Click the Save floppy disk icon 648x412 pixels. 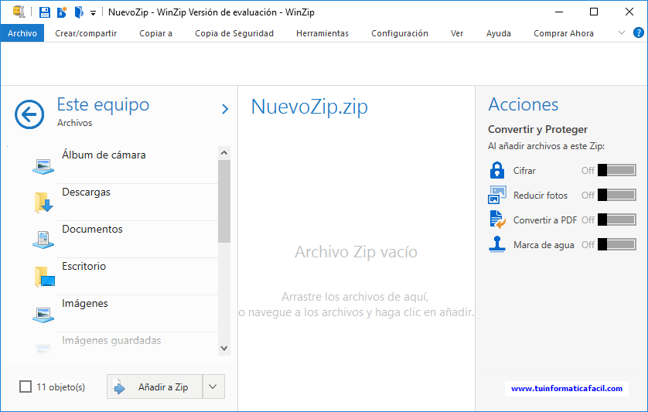pyautogui.click(x=45, y=12)
